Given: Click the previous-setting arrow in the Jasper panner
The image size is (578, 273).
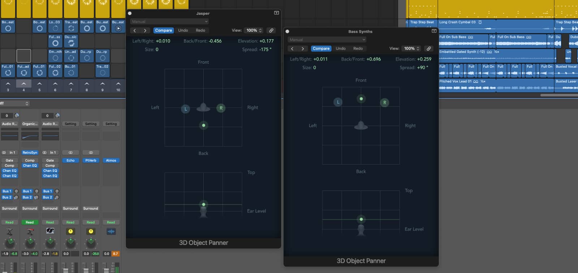Looking at the screenshot, I should coord(135,31).
